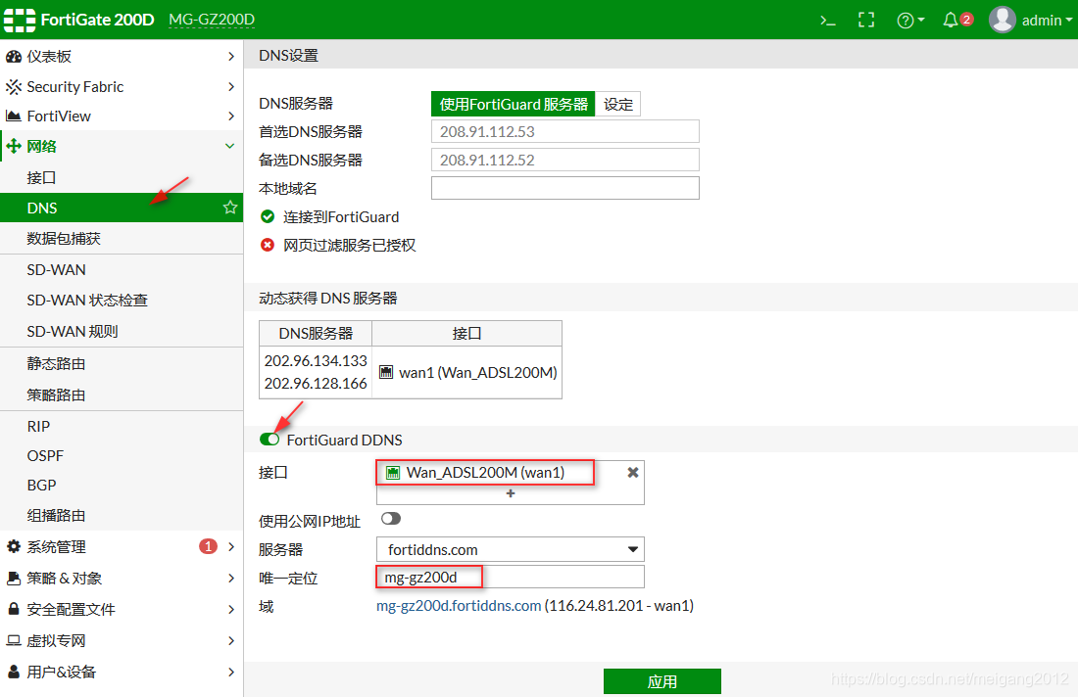Viewport: 1078px width, 697px height.
Task: Open 组播路由 multicast routing item
Action: tap(122, 515)
